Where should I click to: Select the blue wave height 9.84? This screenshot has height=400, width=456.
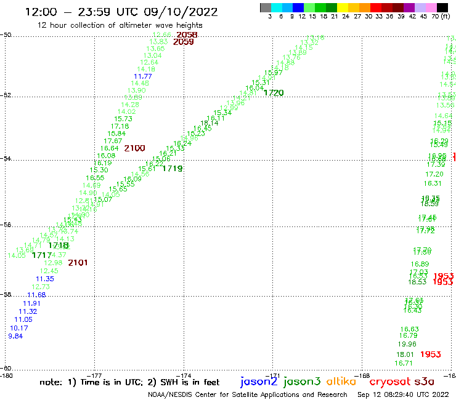(15, 336)
